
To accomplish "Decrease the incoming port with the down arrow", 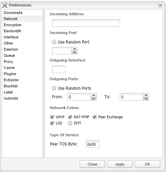I will coord(74,52).
